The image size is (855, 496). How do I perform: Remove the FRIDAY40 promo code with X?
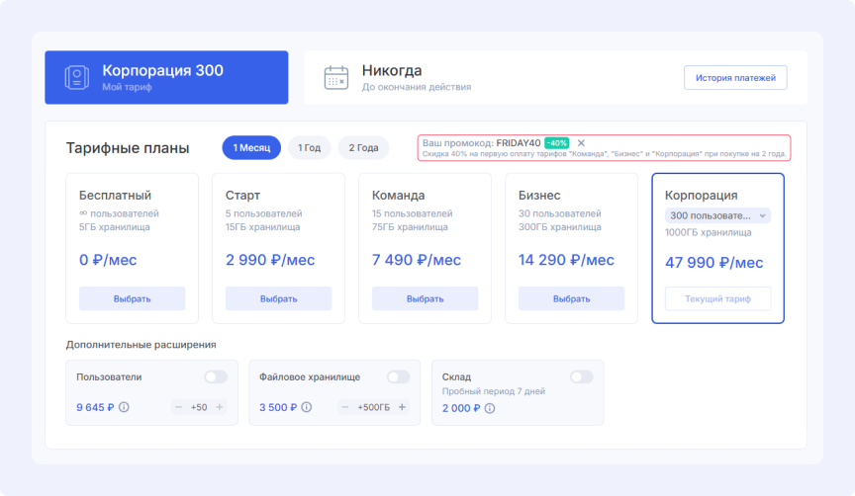click(x=581, y=143)
